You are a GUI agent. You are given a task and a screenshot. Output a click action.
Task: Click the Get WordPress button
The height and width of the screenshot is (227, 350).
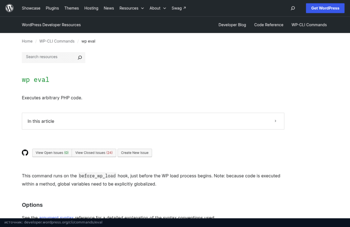[x=325, y=8]
